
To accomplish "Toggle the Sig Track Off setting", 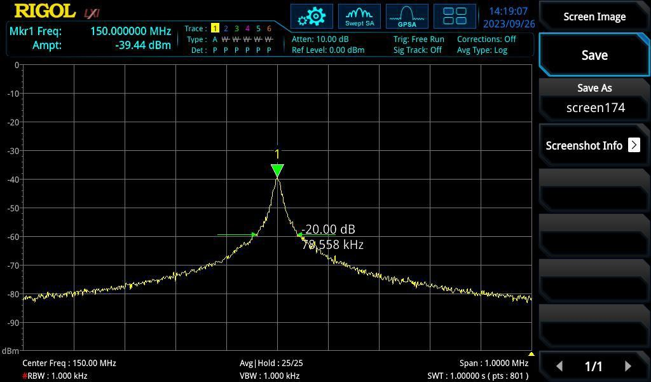I will [x=417, y=50].
